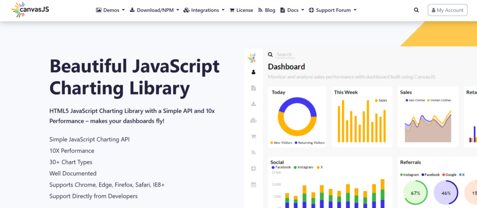The width and height of the screenshot is (477, 208).
Task: Expand the Support Forum dropdown
Action: coord(333,10)
